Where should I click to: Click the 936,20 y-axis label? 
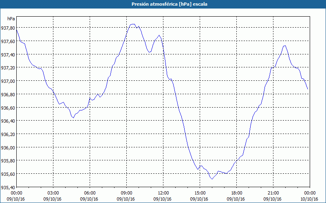8,134
